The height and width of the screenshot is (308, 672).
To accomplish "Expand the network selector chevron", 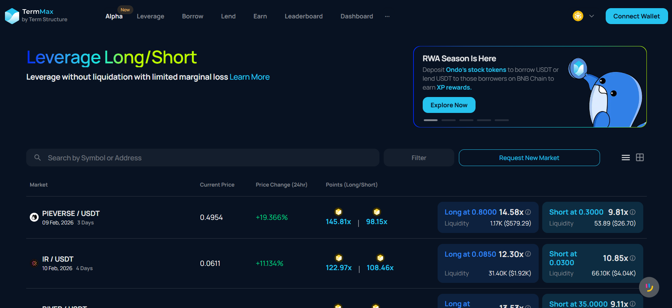I will [x=592, y=16].
